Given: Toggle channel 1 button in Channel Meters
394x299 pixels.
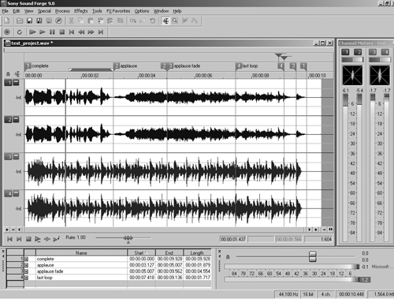Looking at the screenshot, I should pyautogui.click(x=345, y=52).
